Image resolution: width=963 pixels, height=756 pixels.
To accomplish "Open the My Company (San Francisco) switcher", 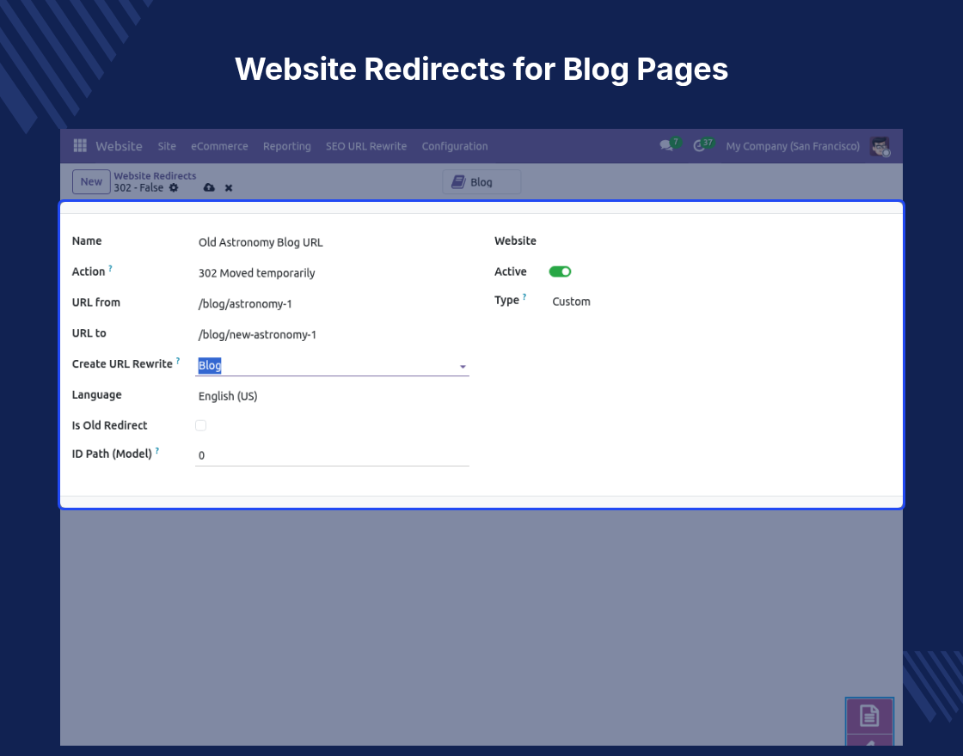I will (x=793, y=146).
